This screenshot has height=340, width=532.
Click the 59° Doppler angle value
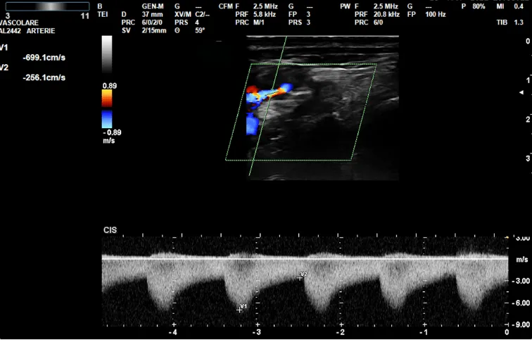pyautogui.click(x=200, y=30)
